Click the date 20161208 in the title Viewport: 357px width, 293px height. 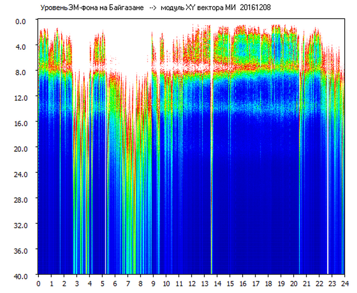click(255, 8)
